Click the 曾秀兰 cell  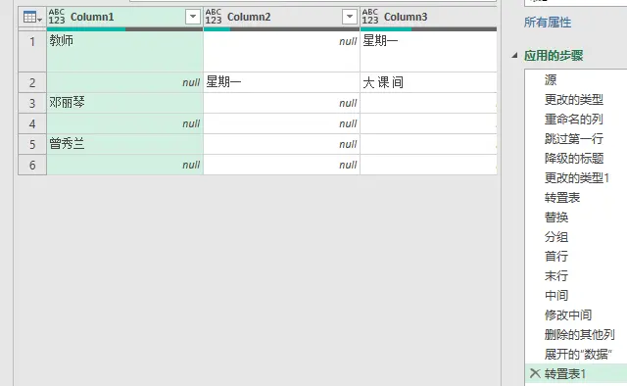click(x=124, y=144)
